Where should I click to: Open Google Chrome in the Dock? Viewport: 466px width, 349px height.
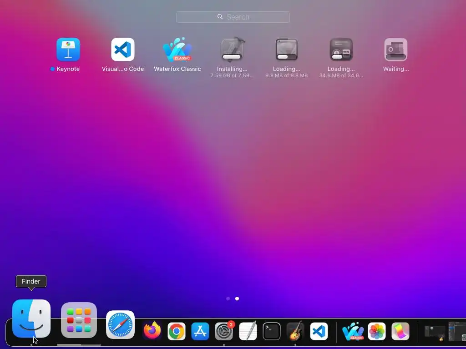[177, 331]
